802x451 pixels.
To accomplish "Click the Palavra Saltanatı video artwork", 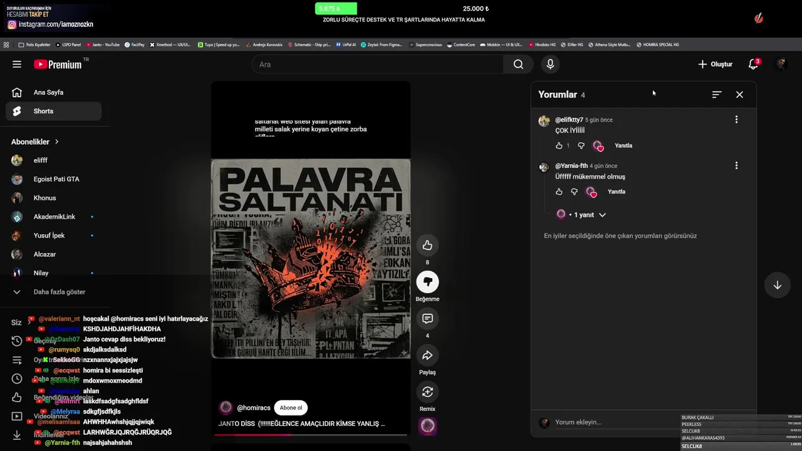I will (x=311, y=259).
